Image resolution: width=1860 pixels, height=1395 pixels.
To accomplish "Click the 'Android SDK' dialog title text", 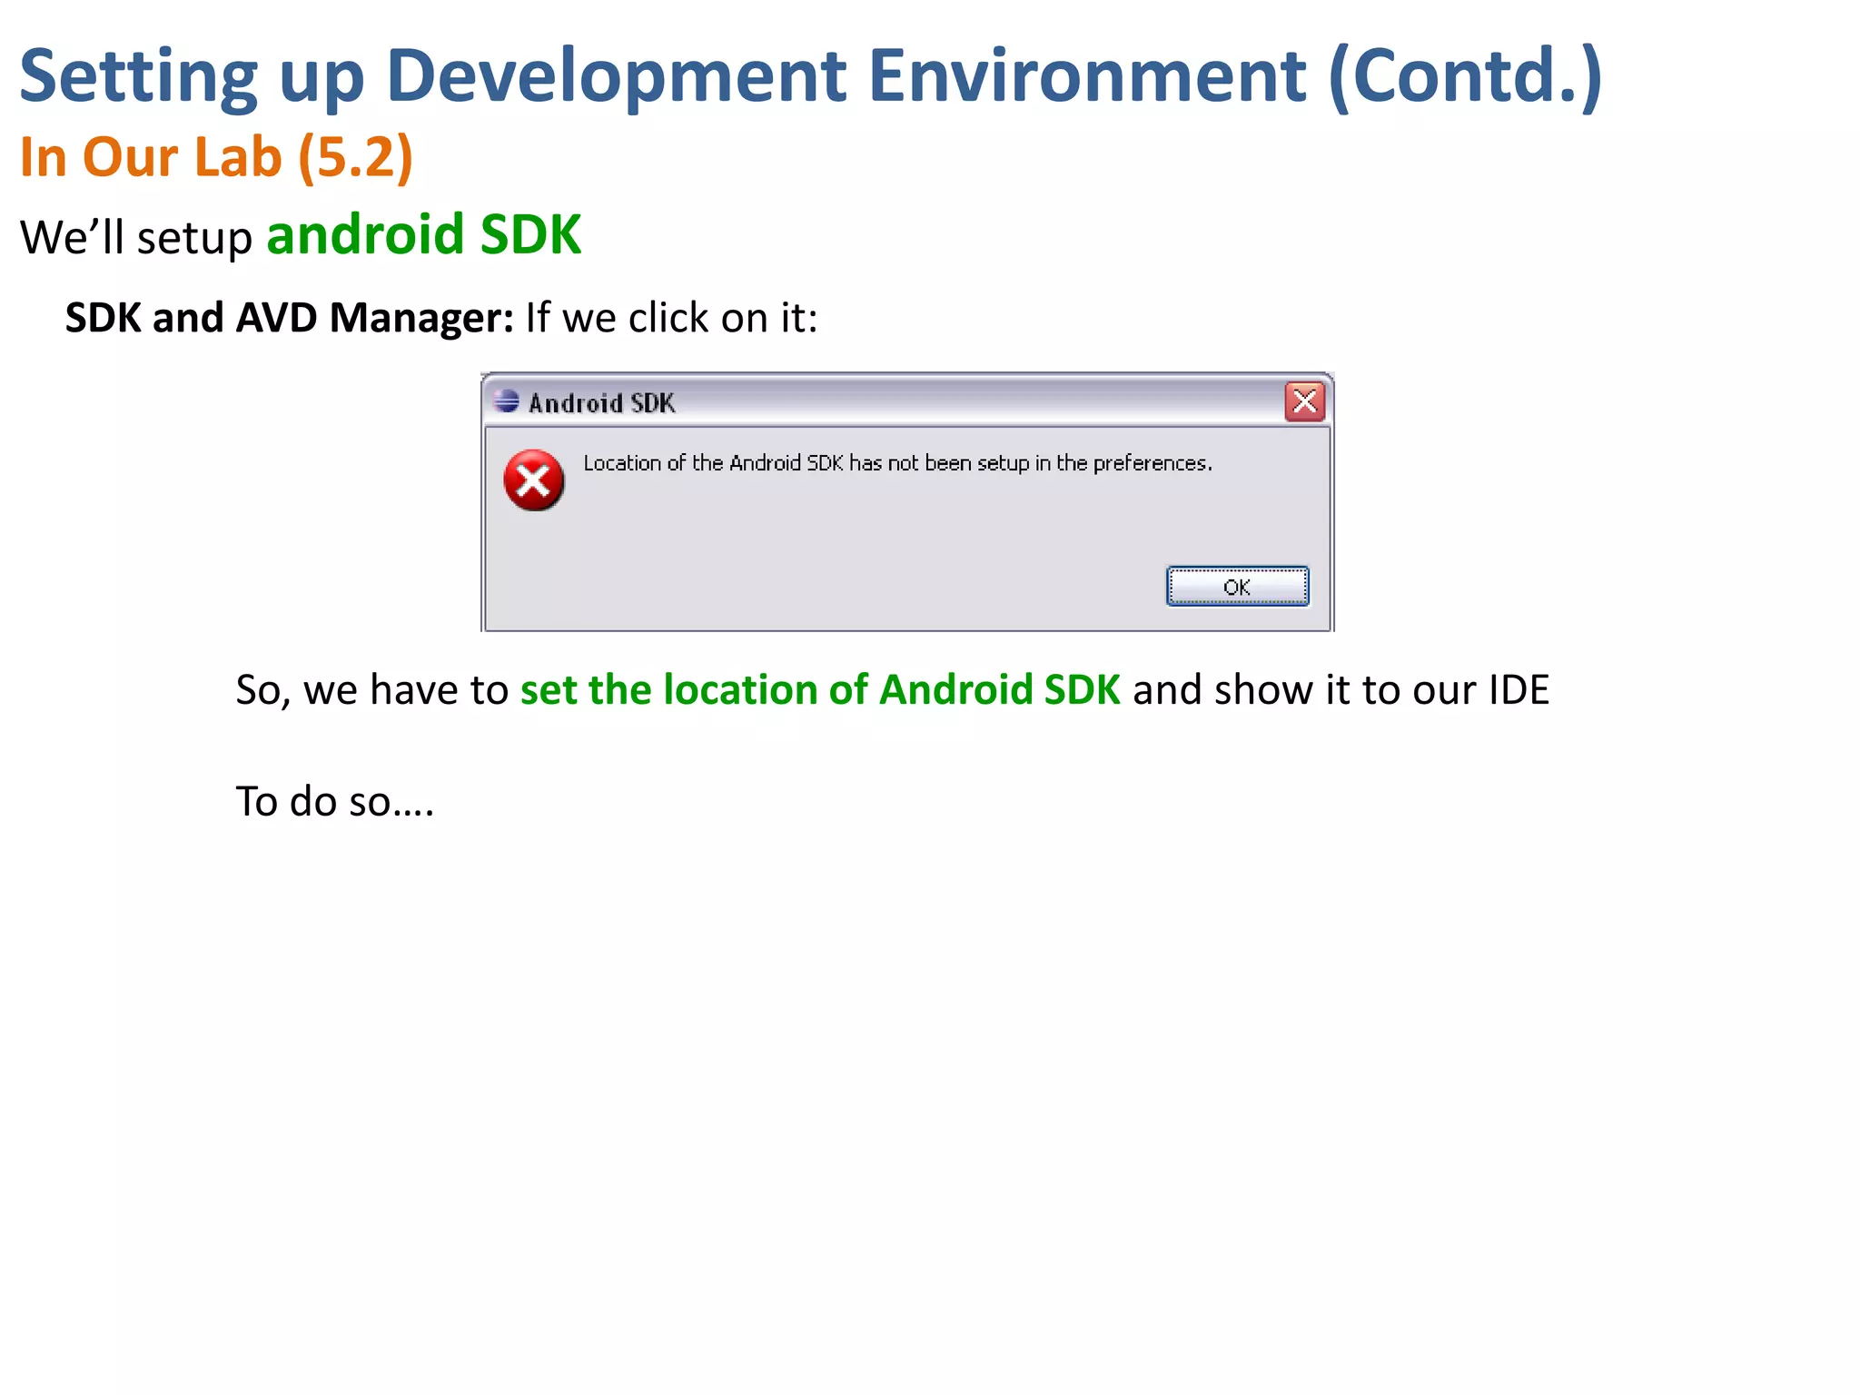I will click(602, 402).
